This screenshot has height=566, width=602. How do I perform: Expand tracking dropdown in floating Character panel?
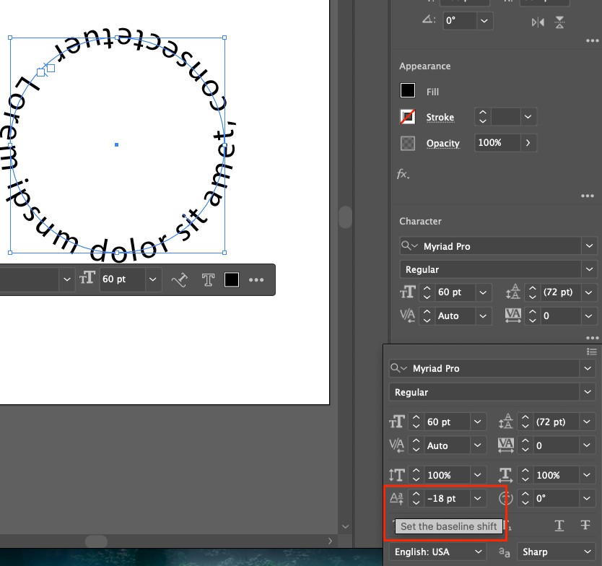[587, 446]
